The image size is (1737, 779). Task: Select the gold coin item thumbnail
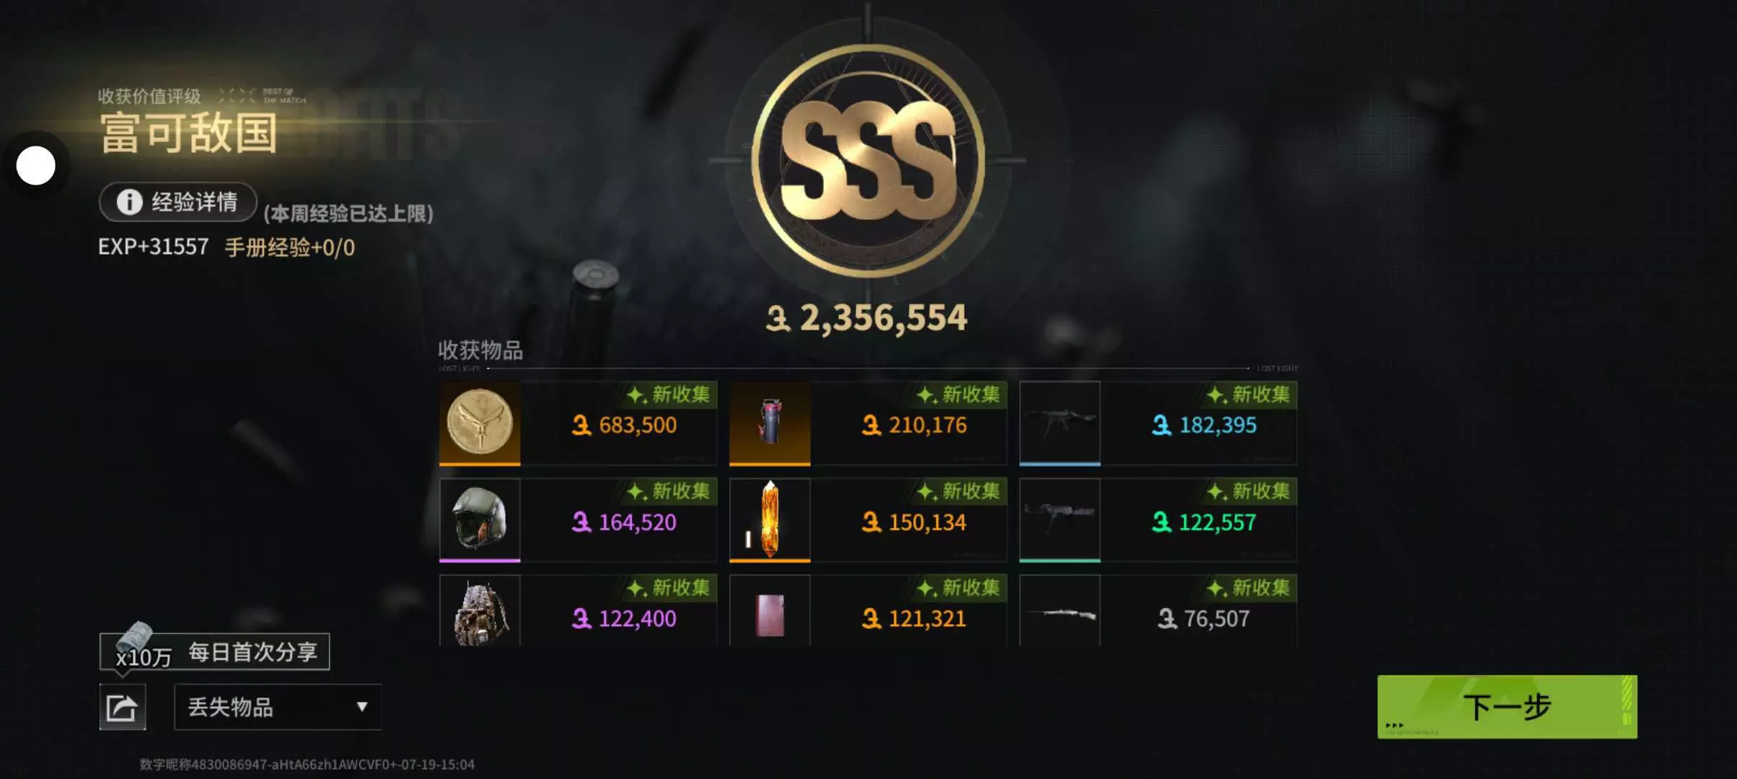coord(480,423)
